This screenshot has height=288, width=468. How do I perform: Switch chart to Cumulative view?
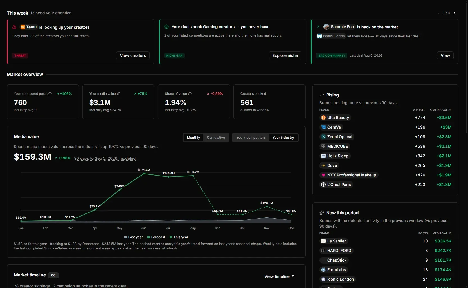coord(216,138)
